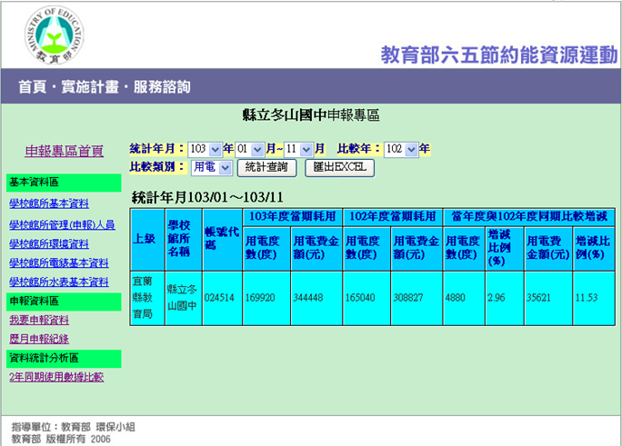The width and height of the screenshot is (622, 446).
Task: Open 學校館所基本資料 link
Action: pyautogui.click(x=49, y=203)
